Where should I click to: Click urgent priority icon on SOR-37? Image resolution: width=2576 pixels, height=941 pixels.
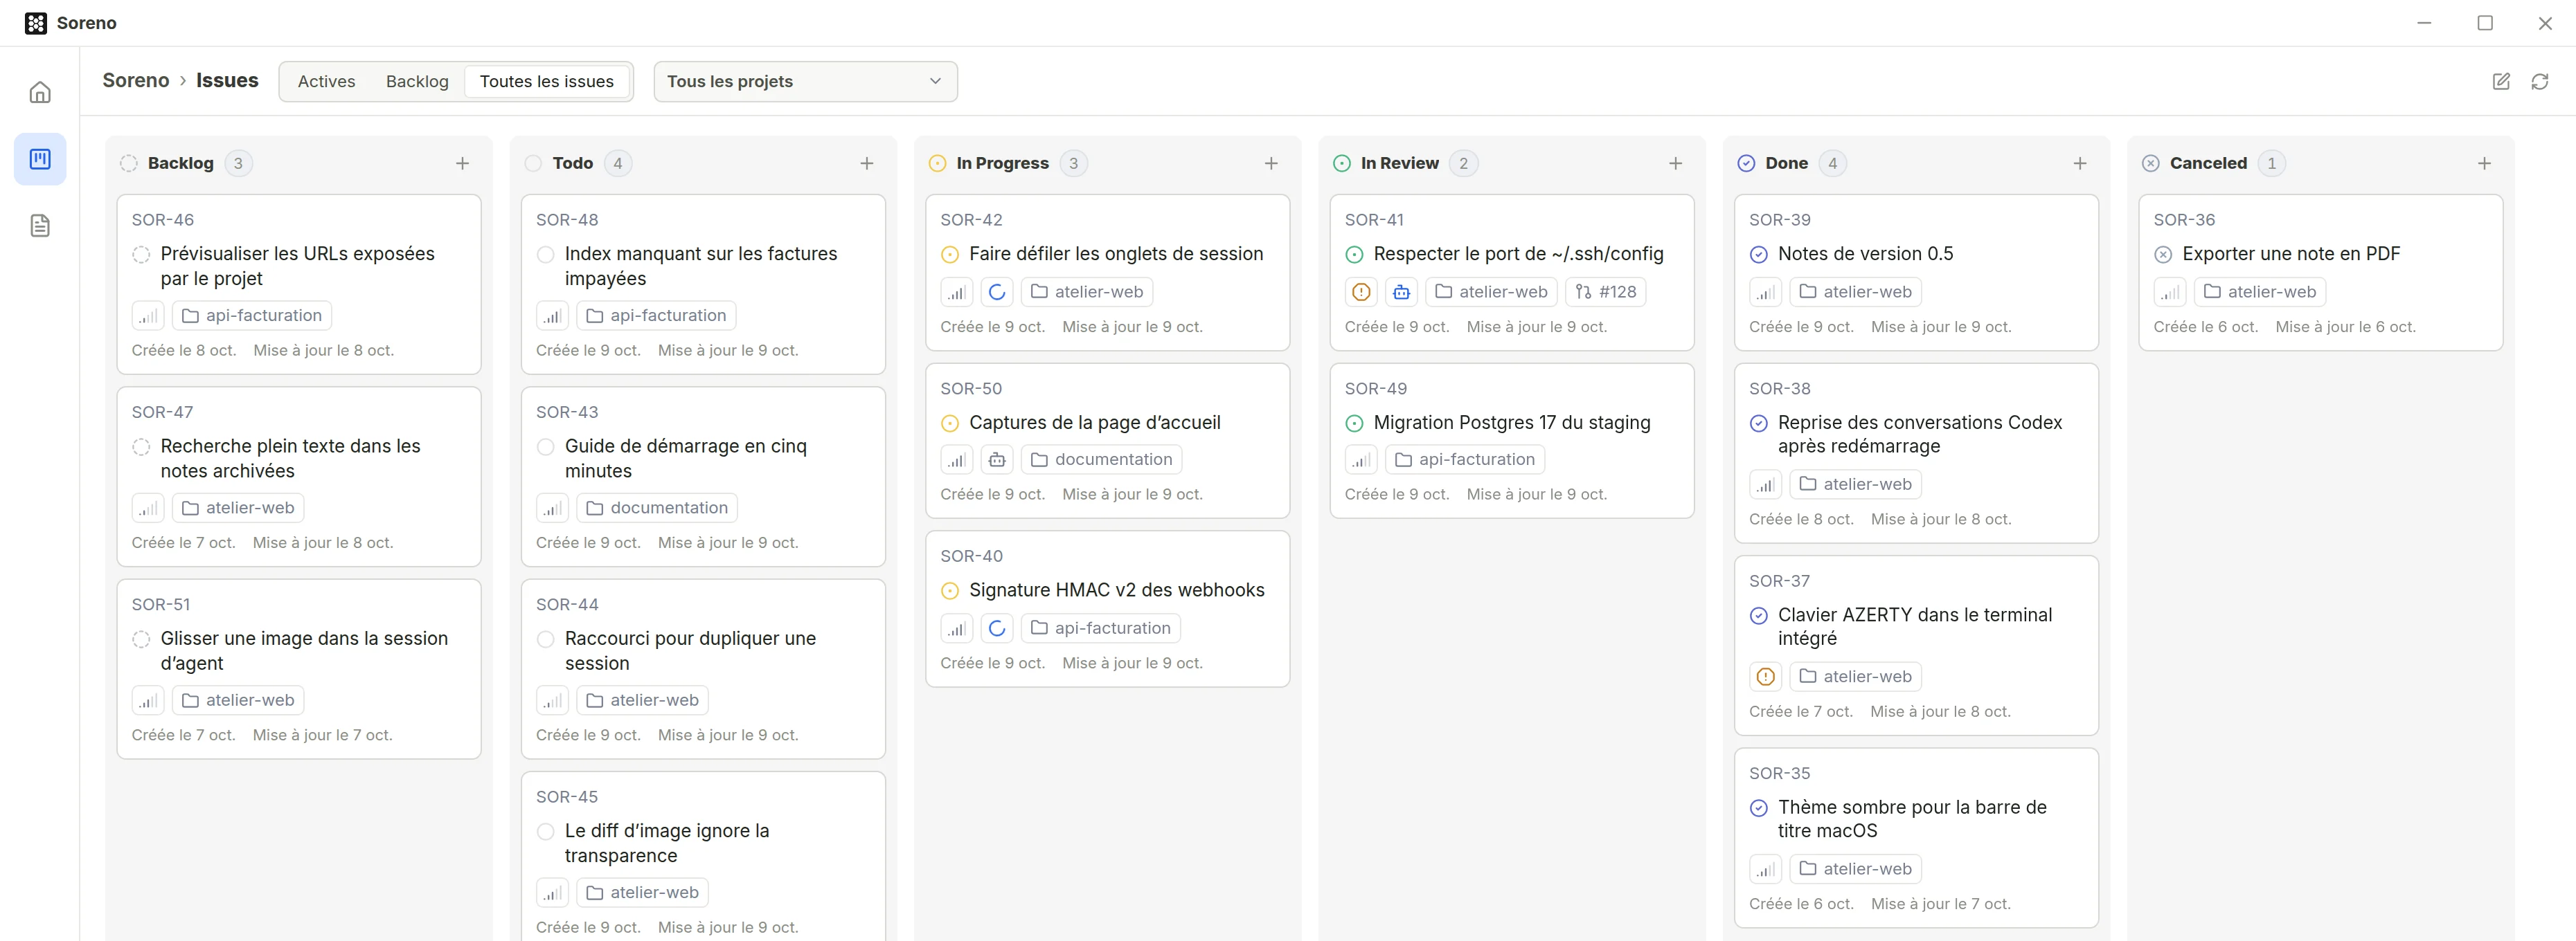(x=1766, y=676)
